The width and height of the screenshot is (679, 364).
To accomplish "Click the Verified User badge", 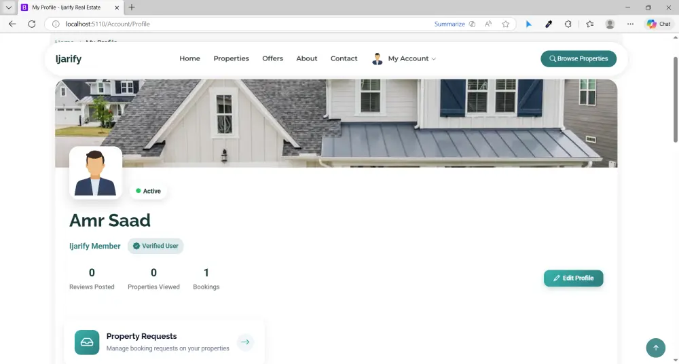I will click(x=155, y=246).
